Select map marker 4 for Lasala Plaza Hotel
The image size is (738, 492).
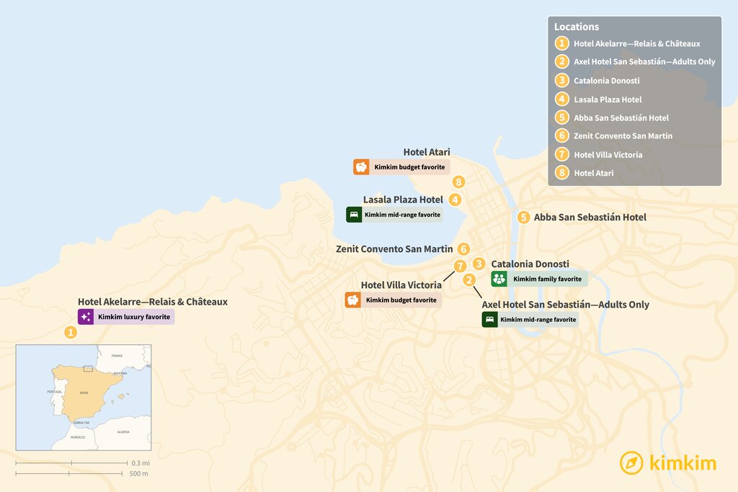pos(455,200)
